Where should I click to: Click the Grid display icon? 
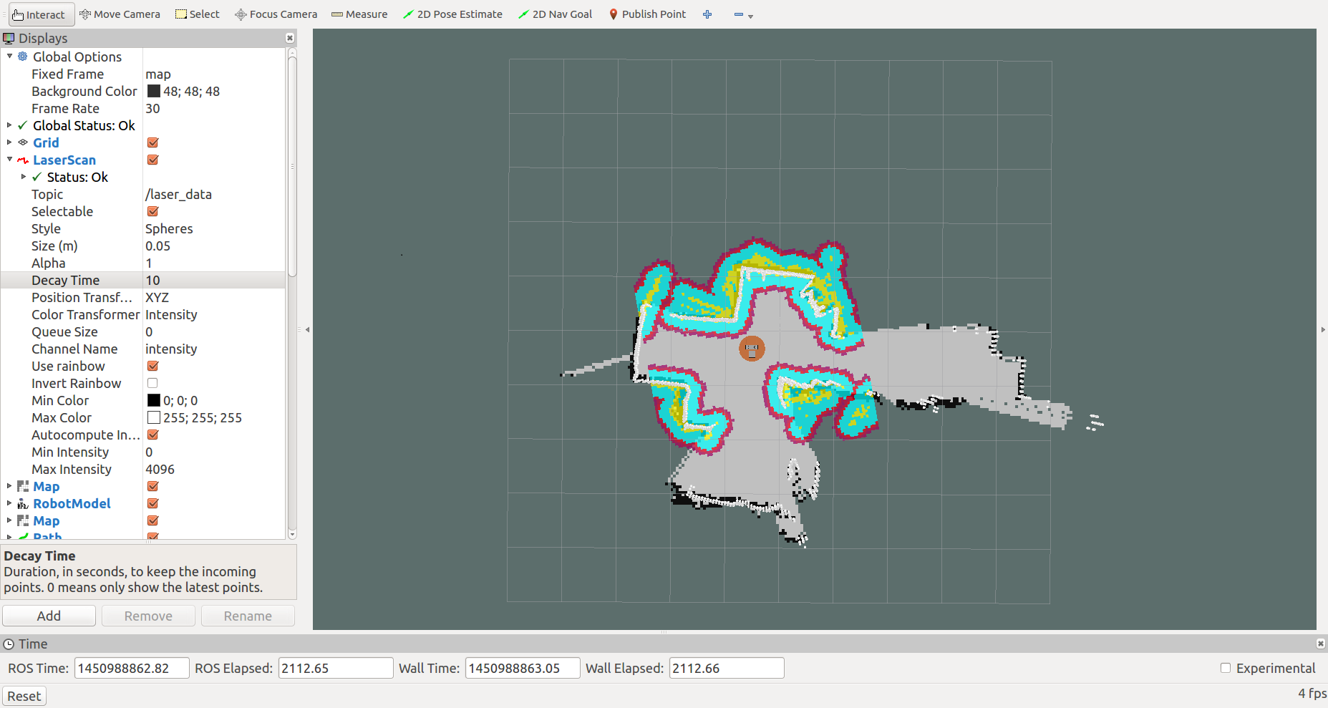pyautogui.click(x=23, y=142)
